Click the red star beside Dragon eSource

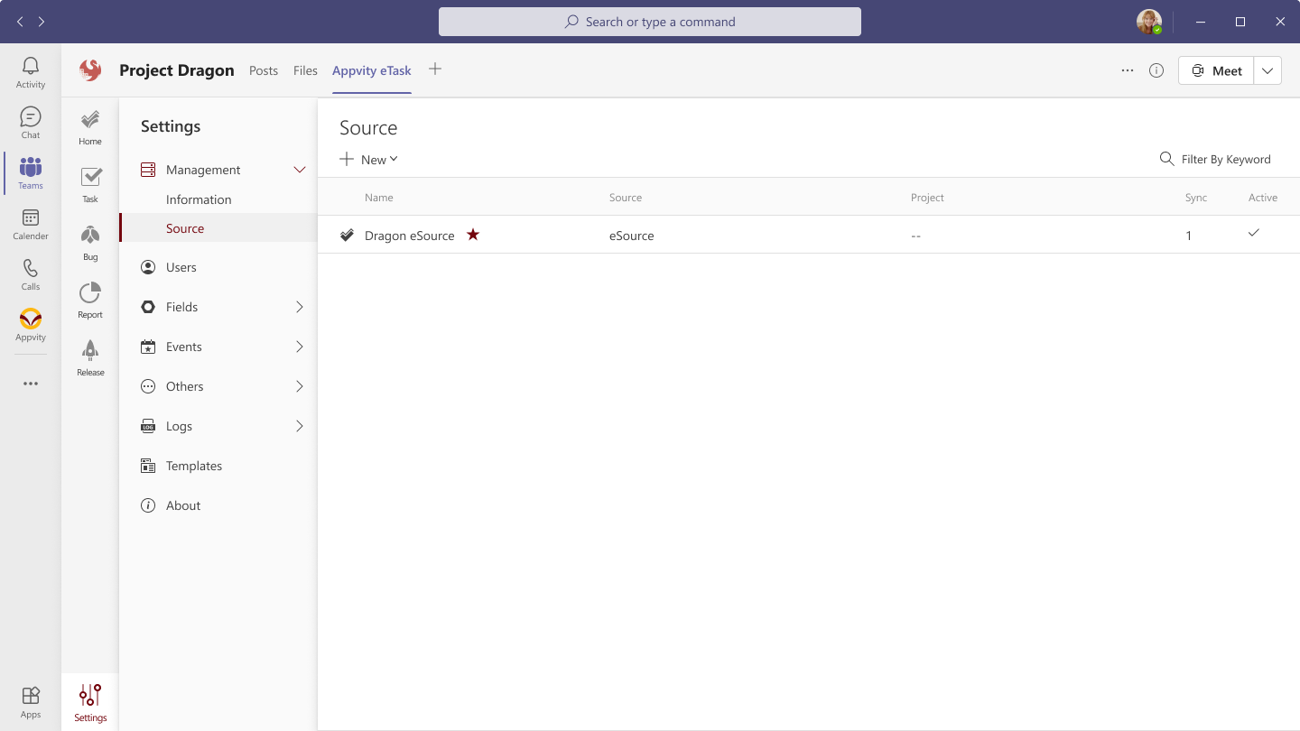pyautogui.click(x=473, y=235)
